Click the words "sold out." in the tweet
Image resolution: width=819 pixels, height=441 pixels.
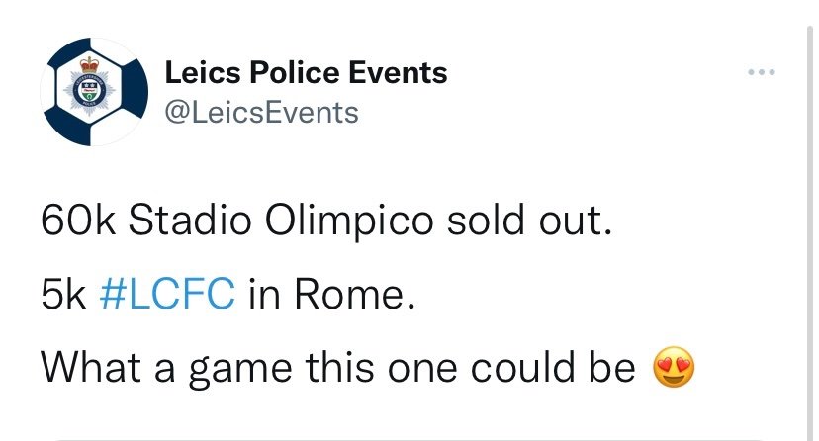tap(529, 220)
